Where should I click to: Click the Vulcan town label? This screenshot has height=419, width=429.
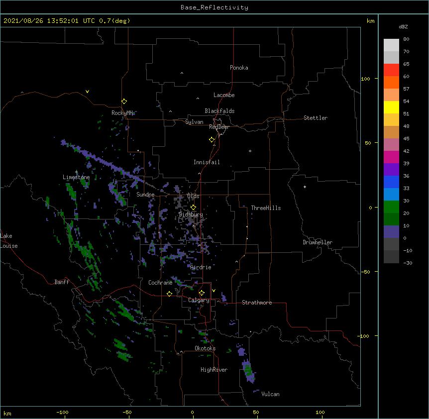(270, 394)
